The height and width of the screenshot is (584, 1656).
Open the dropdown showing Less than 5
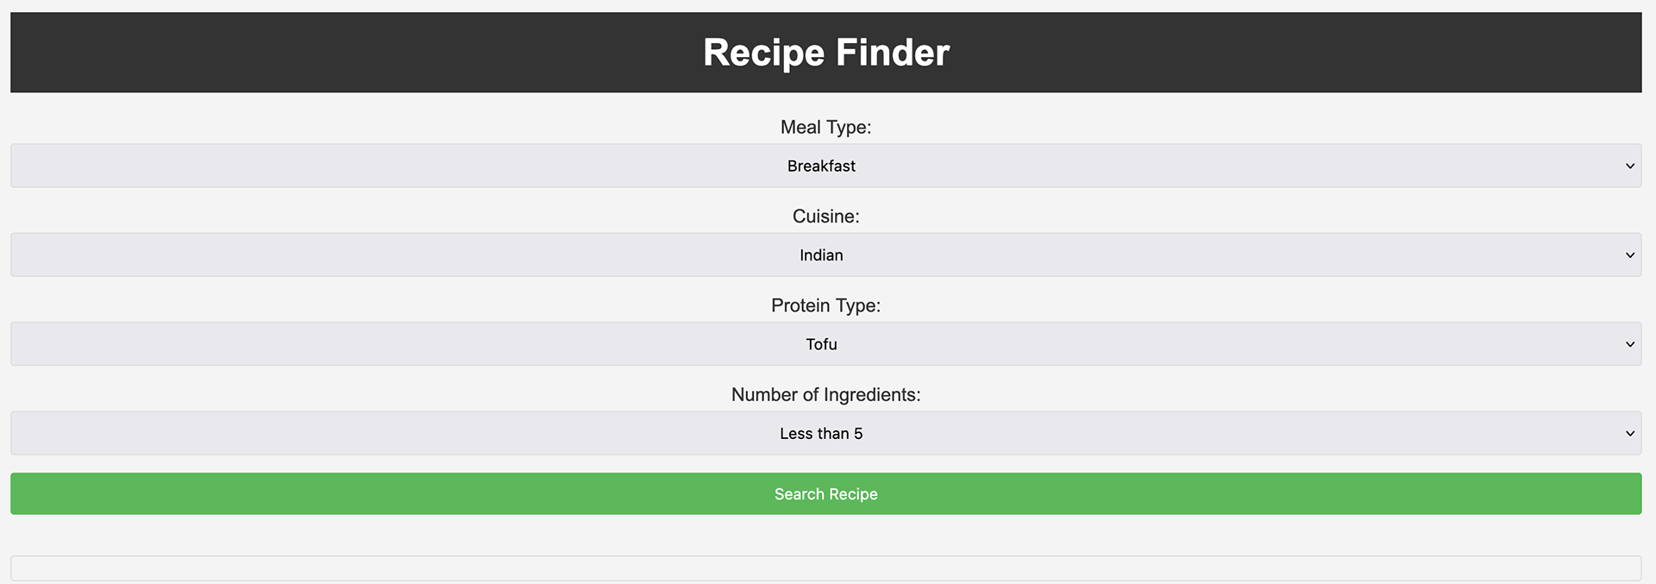(x=821, y=433)
